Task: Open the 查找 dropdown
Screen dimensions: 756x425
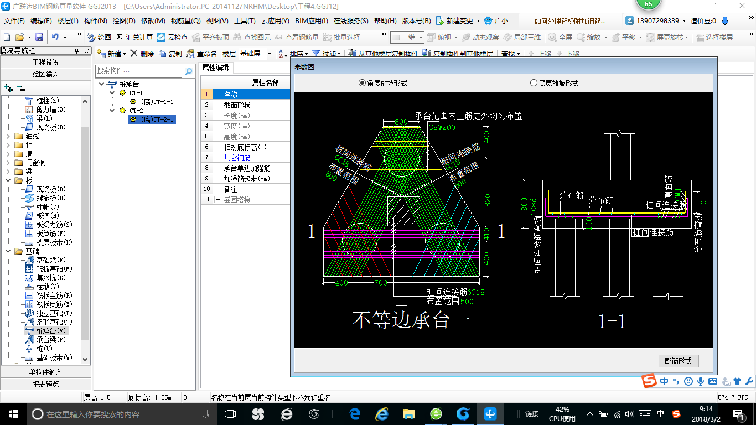Action: pos(510,54)
